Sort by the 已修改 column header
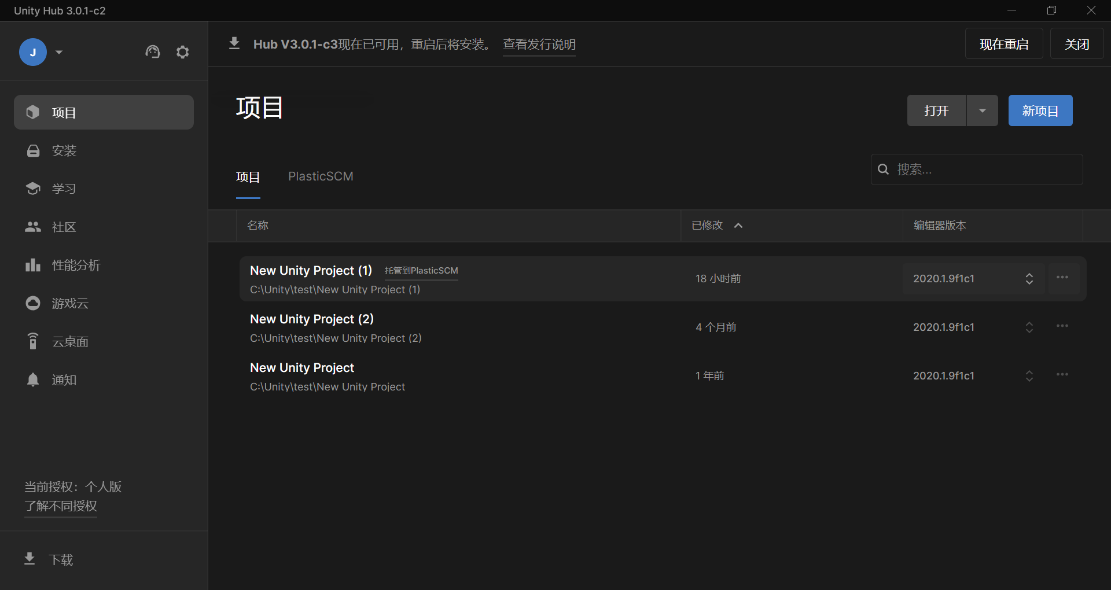1111x590 pixels. click(707, 226)
